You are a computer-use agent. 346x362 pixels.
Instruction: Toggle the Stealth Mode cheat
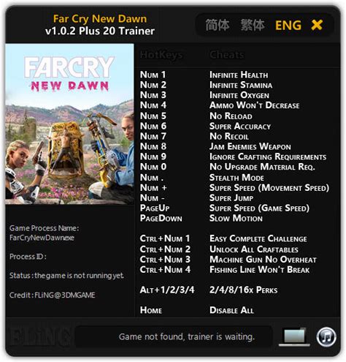tap(237, 177)
